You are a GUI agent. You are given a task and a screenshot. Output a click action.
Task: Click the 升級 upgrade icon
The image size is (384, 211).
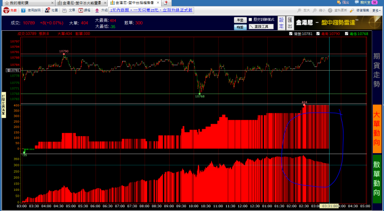point(97,11)
